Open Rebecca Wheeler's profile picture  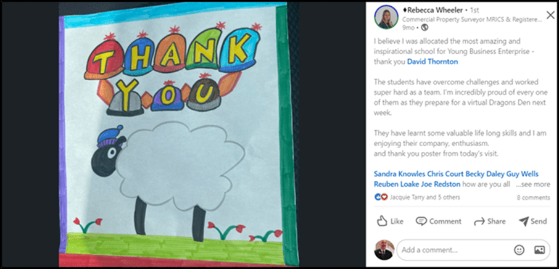[386, 17]
